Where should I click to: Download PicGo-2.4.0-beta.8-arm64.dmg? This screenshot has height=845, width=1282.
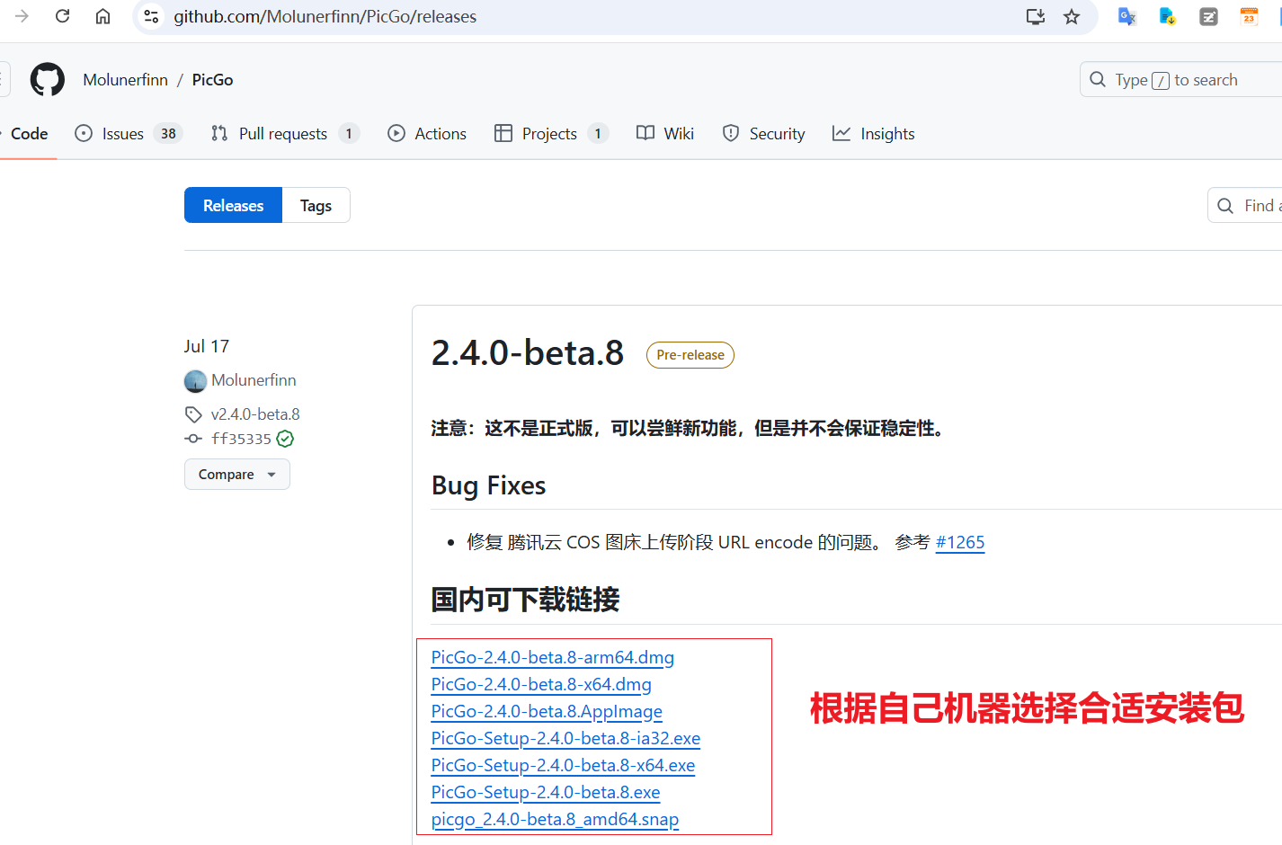coord(553,657)
